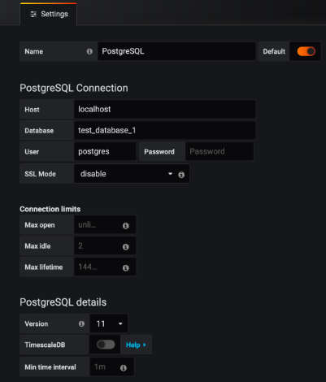Click the Host field showing localhost
The width and height of the screenshot is (326, 382).
[x=164, y=109]
